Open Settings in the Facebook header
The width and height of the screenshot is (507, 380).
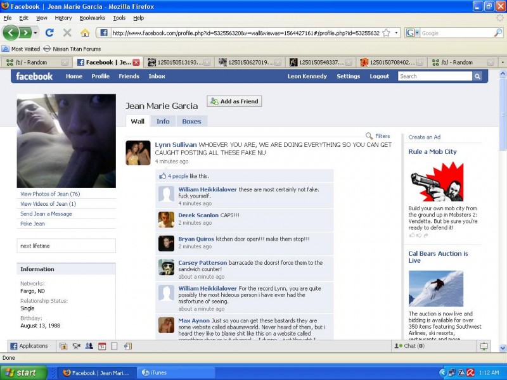point(348,76)
